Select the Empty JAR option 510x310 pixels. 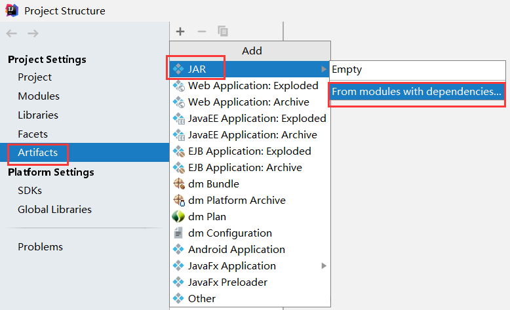pos(347,69)
